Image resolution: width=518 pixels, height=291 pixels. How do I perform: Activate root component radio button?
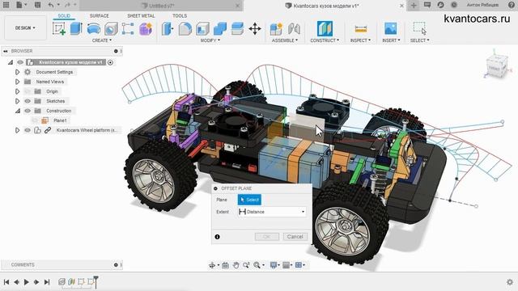(x=110, y=62)
